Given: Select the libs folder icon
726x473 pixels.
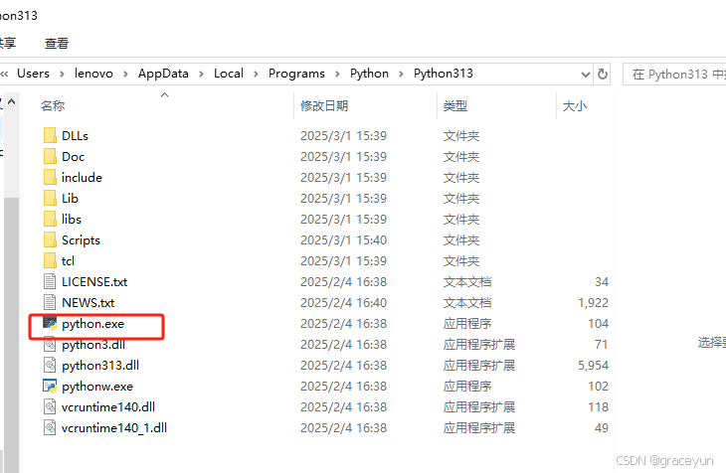Looking at the screenshot, I should pyautogui.click(x=50, y=219).
